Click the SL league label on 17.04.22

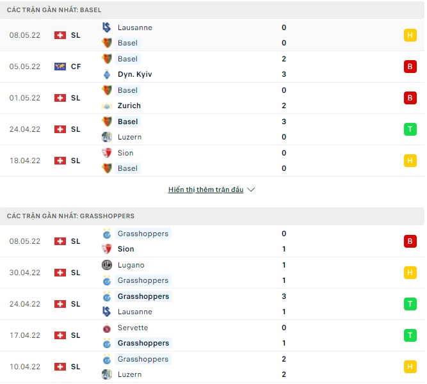click(76, 335)
